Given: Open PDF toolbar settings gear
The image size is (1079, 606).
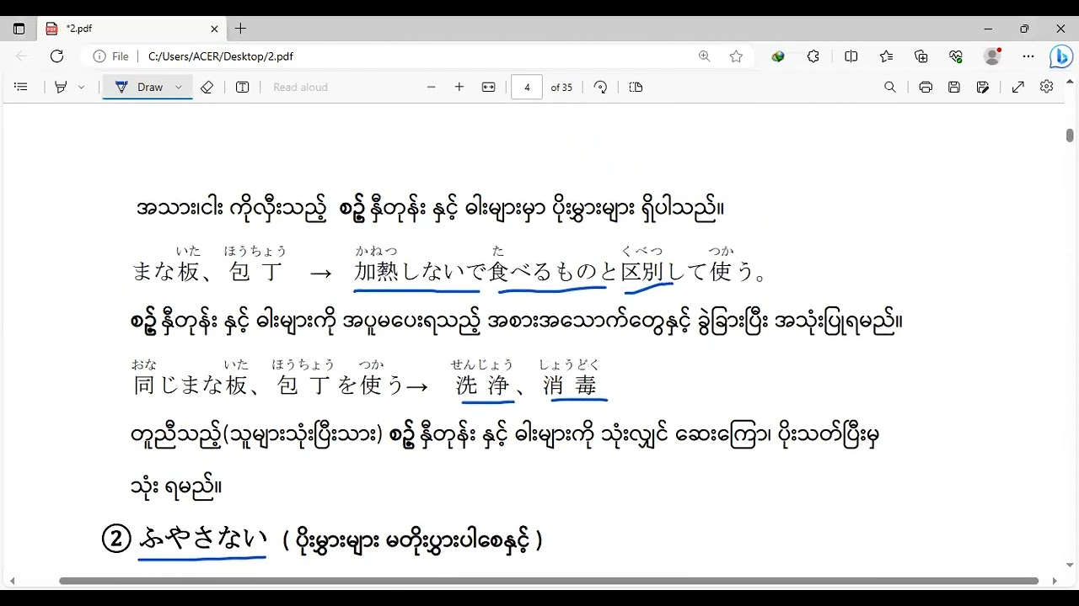Looking at the screenshot, I should pyautogui.click(x=1047, y=87).
